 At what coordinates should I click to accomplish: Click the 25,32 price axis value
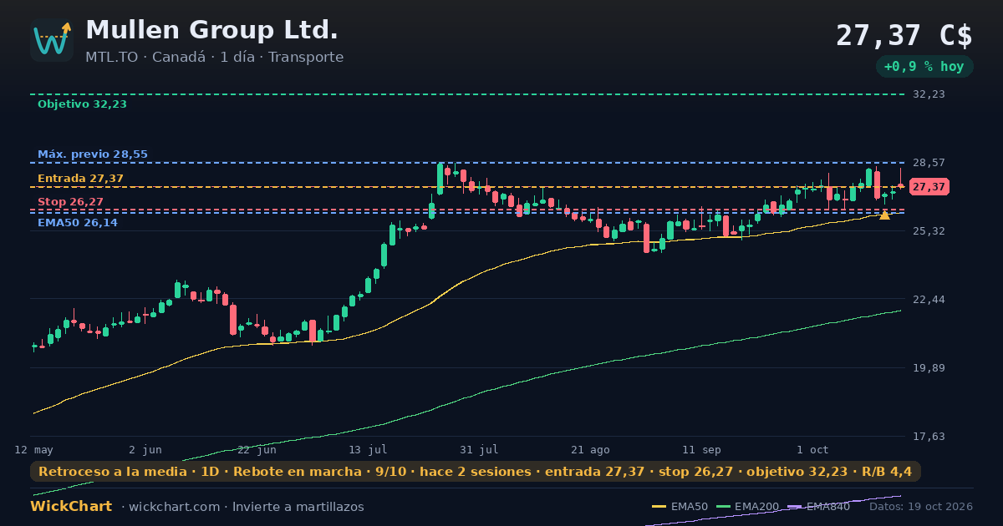click(929, 230)
